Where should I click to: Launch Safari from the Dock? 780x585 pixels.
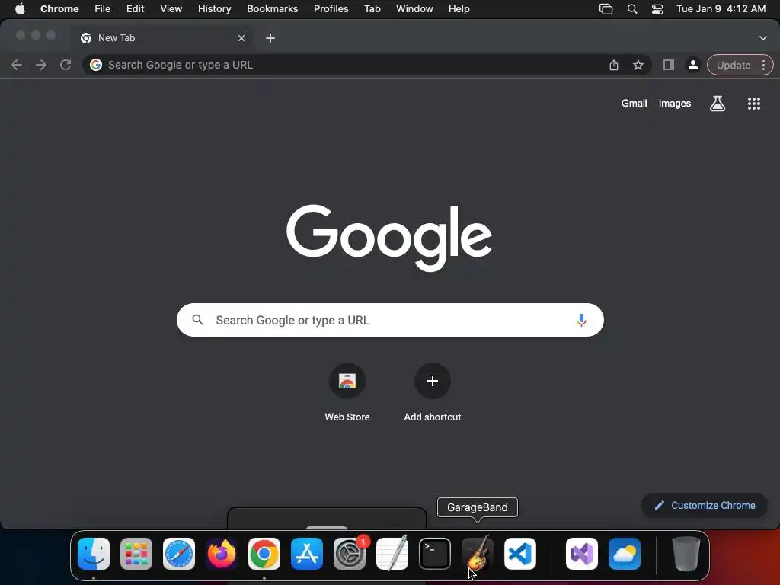pos(179,554)
